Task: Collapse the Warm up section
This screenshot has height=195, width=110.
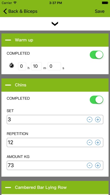Action: pos(8,40)
